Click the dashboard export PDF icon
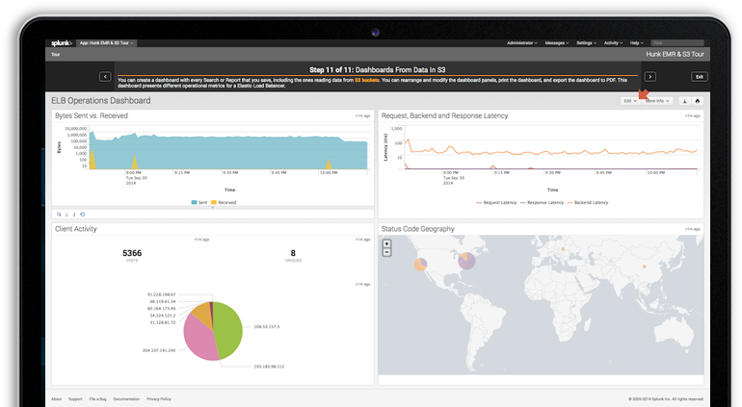 pyautogui.click(x=684, y=101)
